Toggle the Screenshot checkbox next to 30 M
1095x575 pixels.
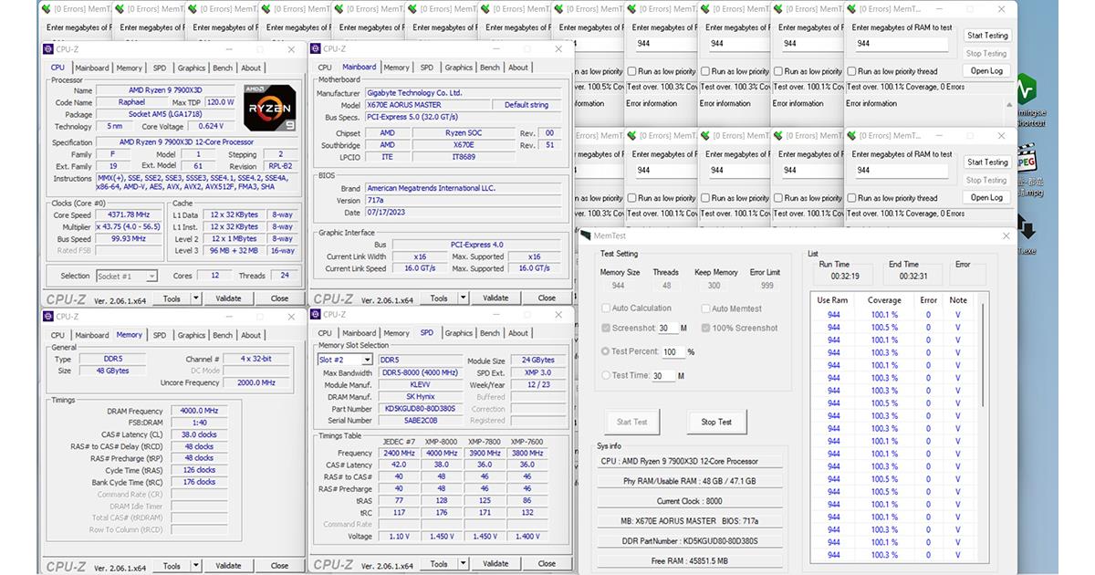click(x=606, y=328)
